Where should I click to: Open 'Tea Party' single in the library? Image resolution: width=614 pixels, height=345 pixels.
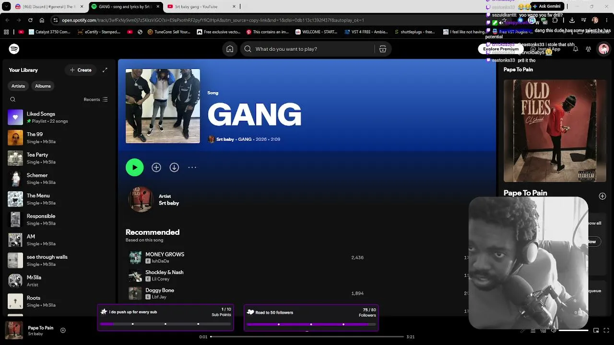tap(60, 158)
